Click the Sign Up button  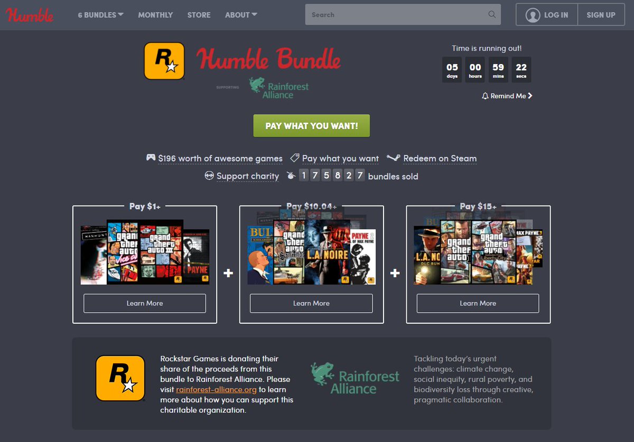(x=601, y=15)
